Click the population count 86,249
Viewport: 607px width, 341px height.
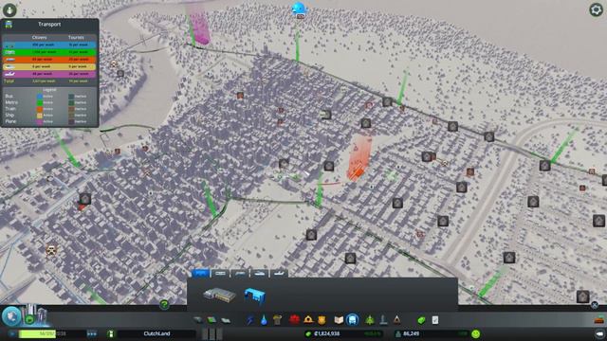(x=411, y=333)
